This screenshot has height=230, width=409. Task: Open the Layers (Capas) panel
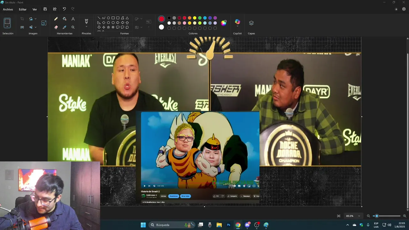pyautogui.click(x=251, y=23)
